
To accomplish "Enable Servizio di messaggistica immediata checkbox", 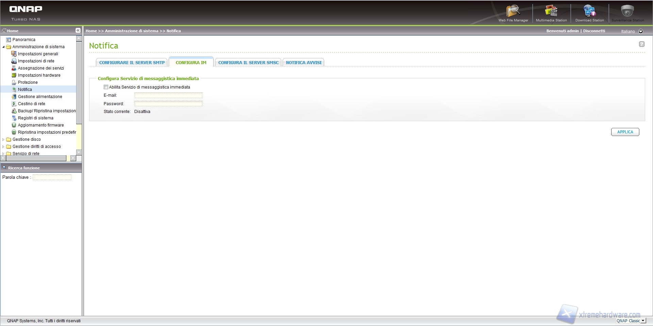I will (106, 87).
